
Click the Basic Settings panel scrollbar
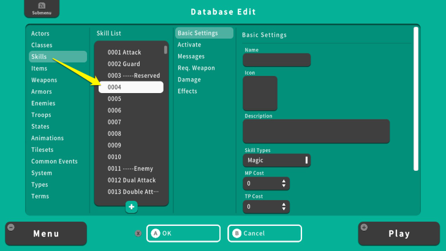point(416,99)
